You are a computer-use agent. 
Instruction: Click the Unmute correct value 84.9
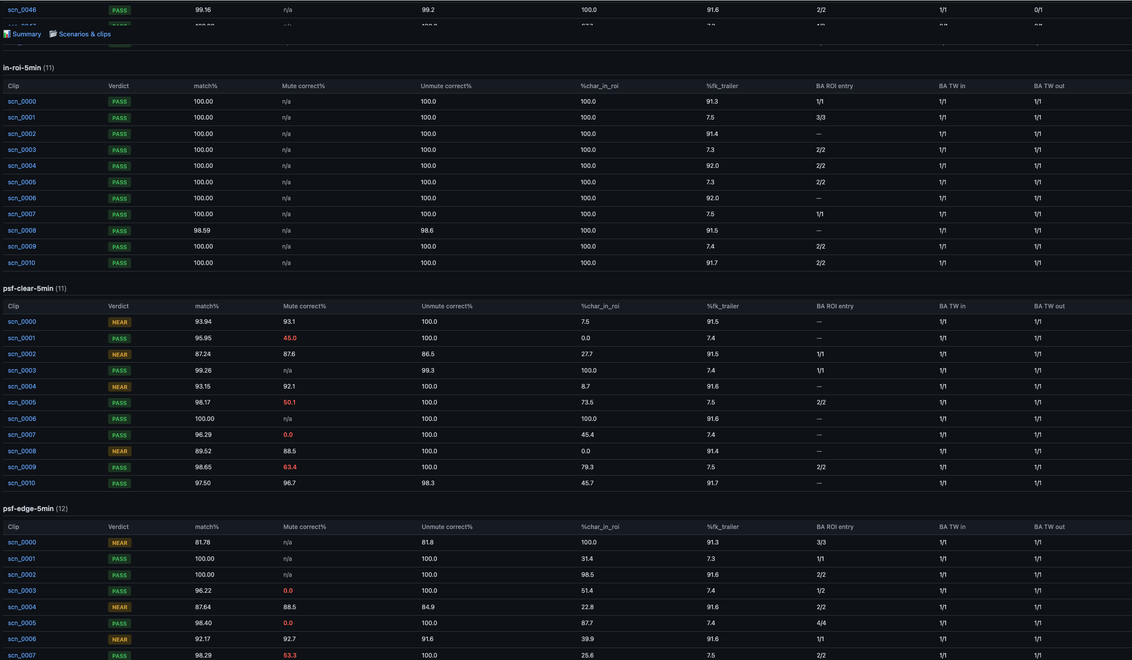pyautogui.click(x=428, y=607)
